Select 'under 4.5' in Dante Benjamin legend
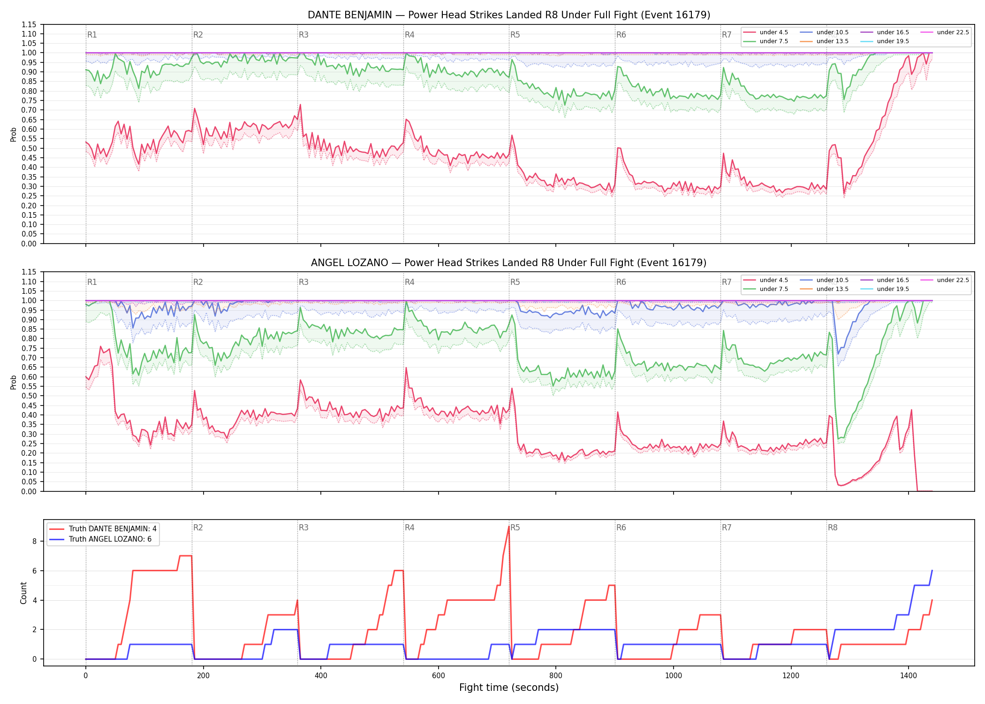The image size is (985, 704). [766, 32]
